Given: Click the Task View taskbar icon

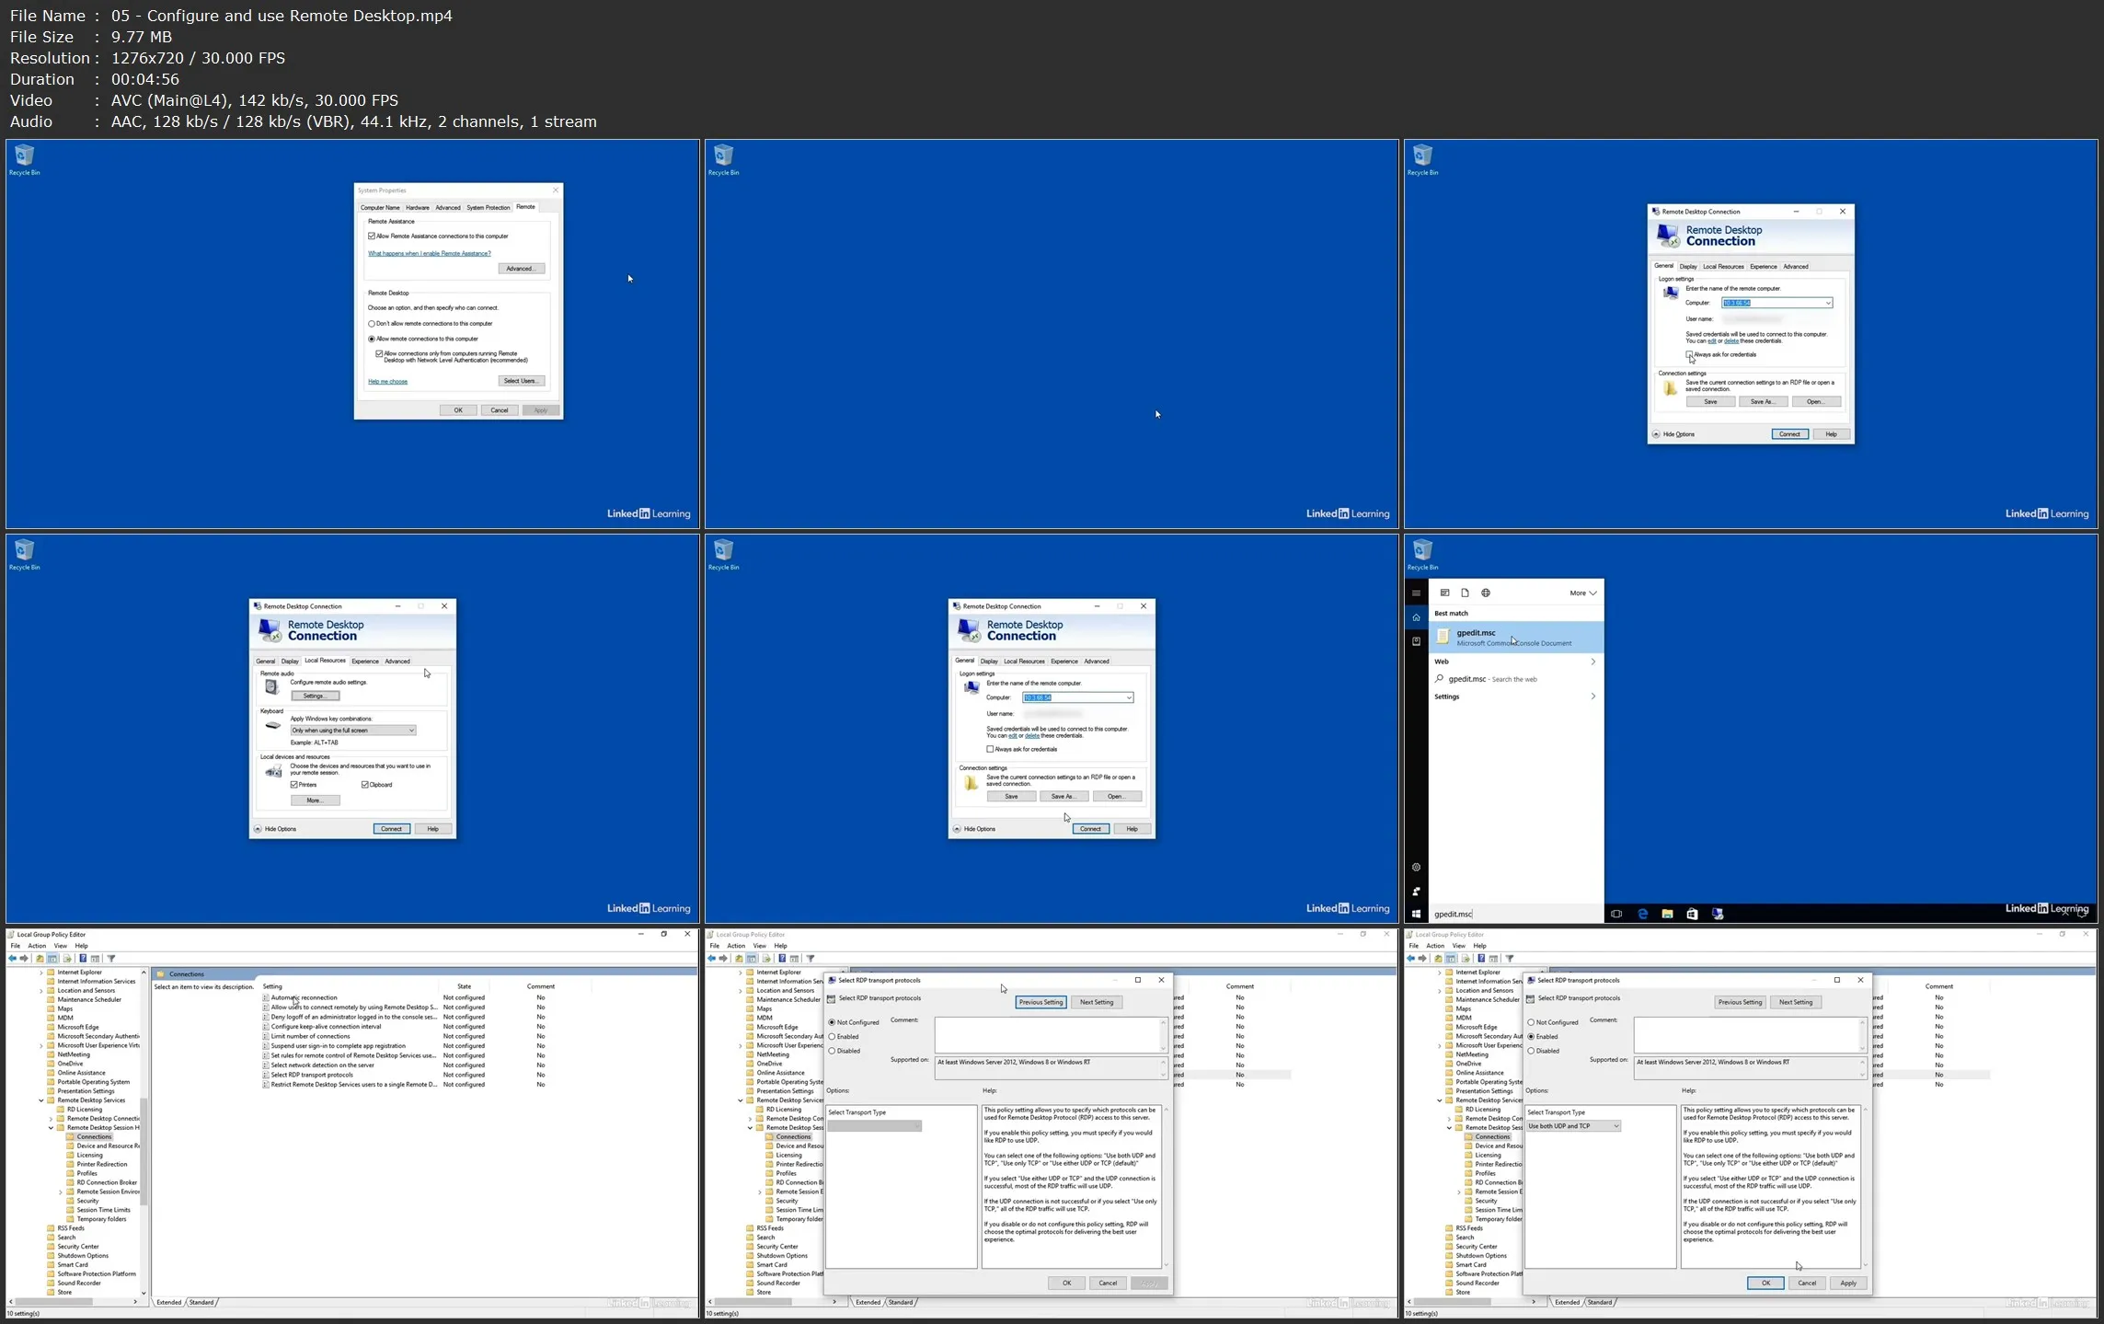Looking at the screenshot, I should 1616,914.
